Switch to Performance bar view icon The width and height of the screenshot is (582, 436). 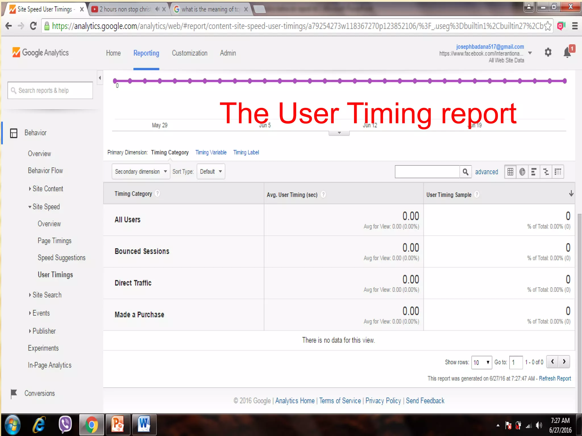tap(534, 172)
